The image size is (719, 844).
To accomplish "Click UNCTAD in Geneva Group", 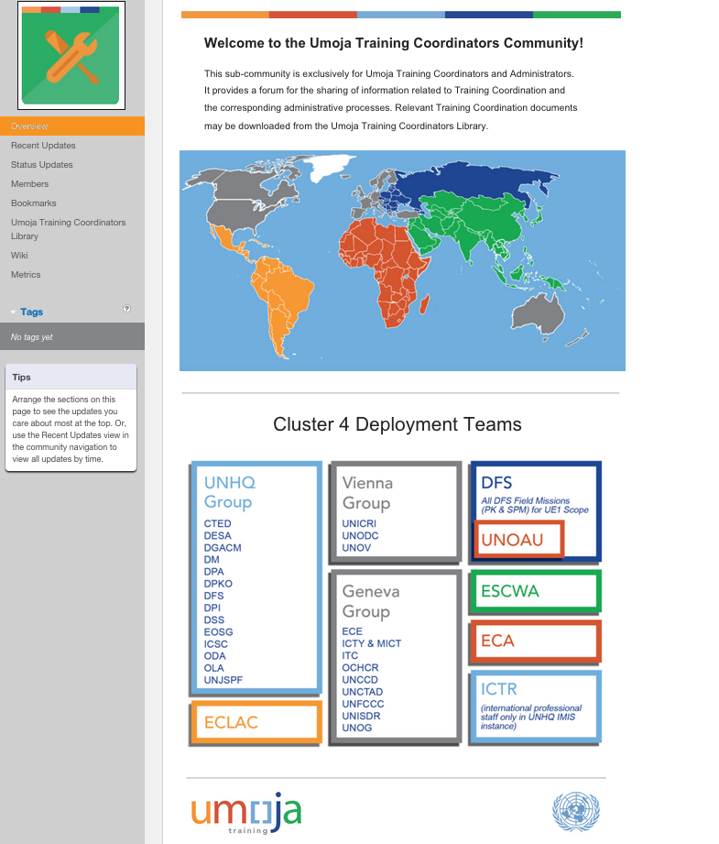I will tap(362, 692).
